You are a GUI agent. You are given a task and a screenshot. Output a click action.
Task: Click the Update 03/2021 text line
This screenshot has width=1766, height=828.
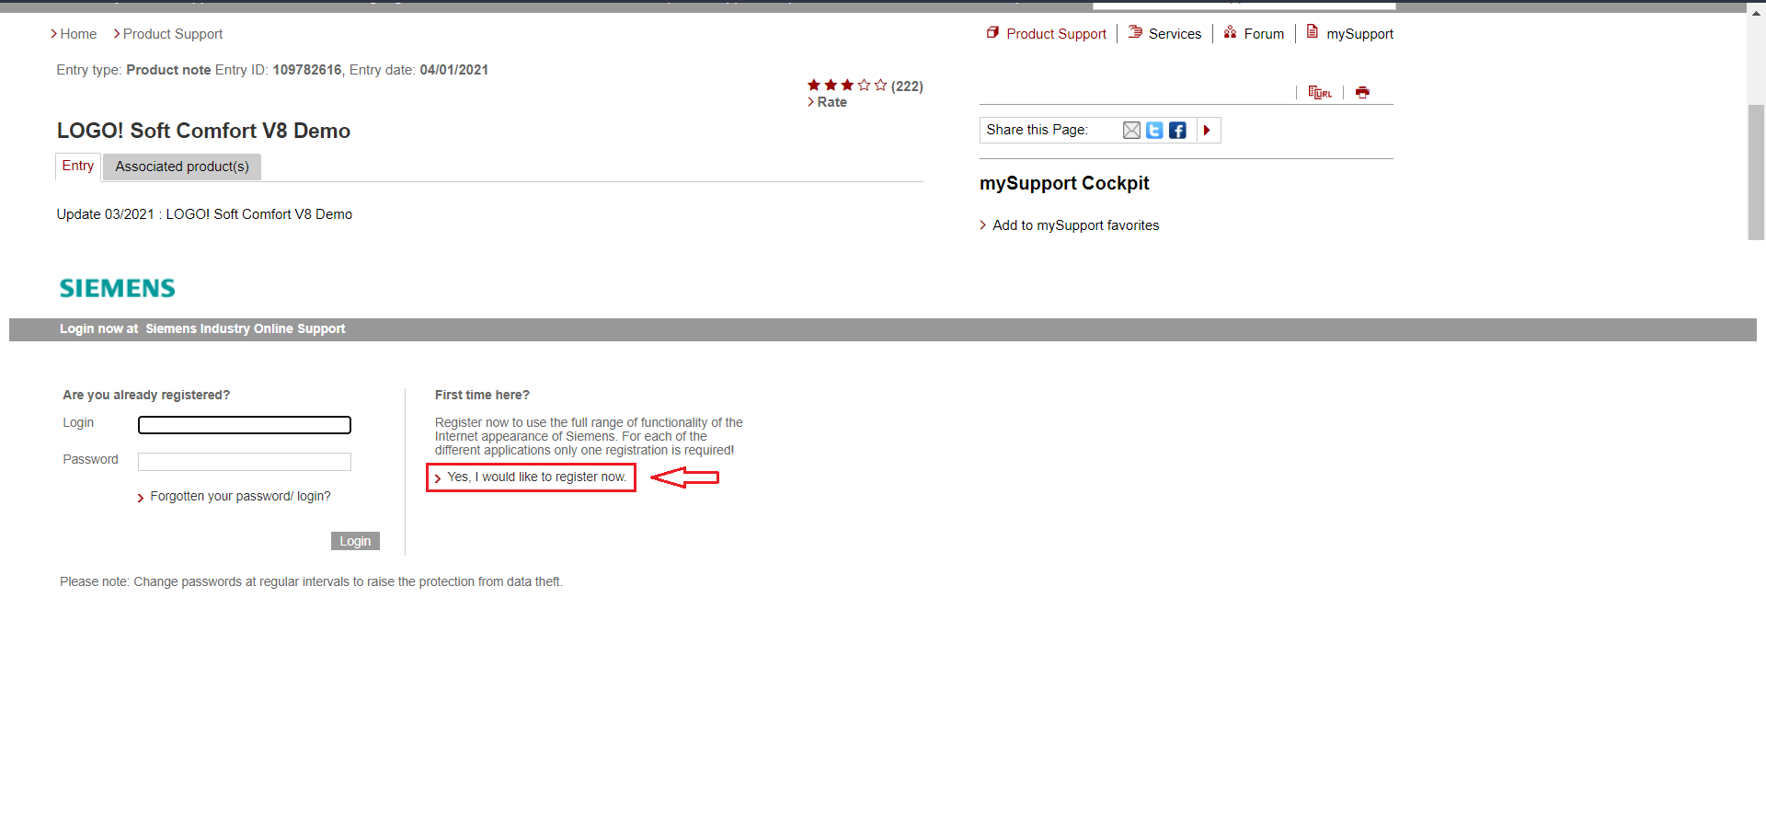click(x=204, y=214)
